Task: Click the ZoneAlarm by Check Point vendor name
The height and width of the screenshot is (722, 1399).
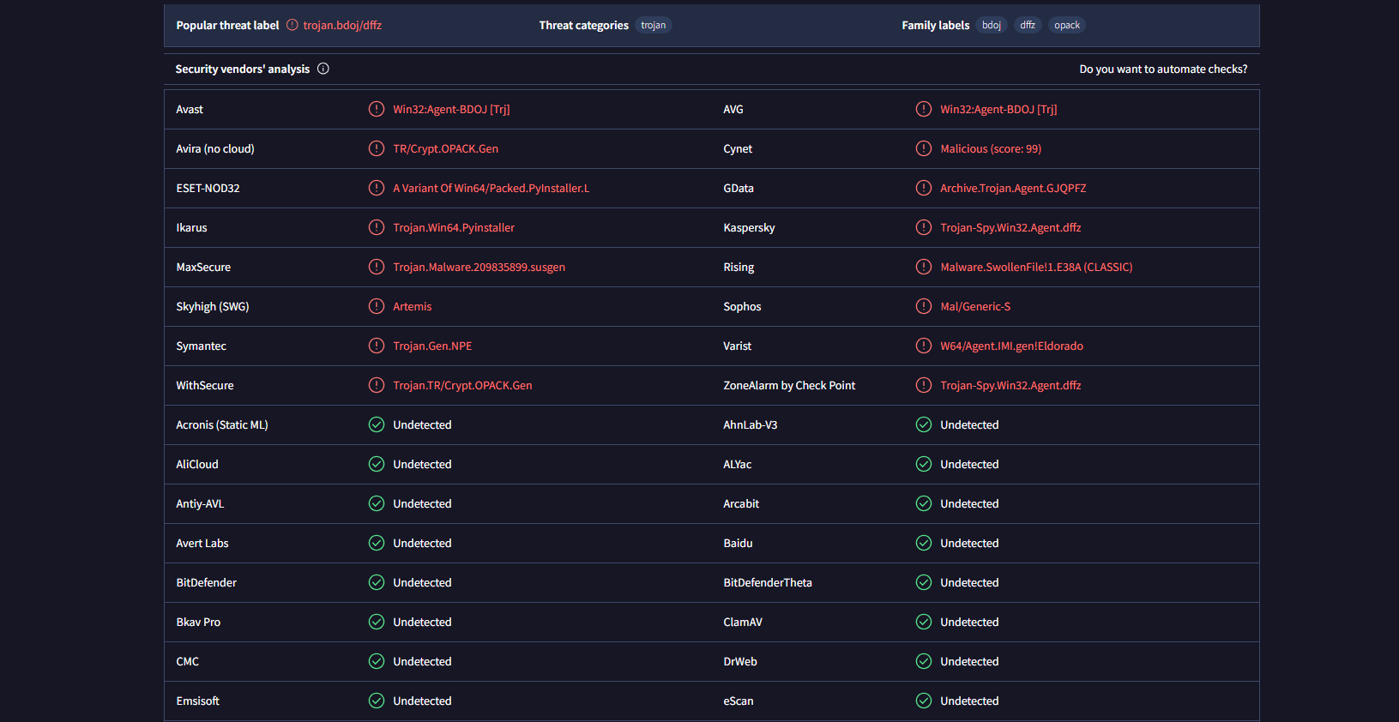Action: click(x=789, y=385)
